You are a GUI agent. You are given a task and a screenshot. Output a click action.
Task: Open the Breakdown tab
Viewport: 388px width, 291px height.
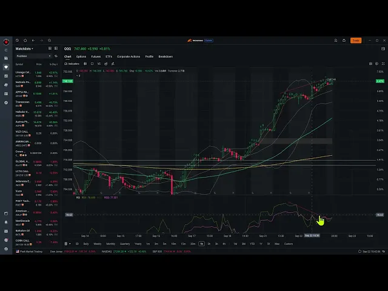coord(166,56)
